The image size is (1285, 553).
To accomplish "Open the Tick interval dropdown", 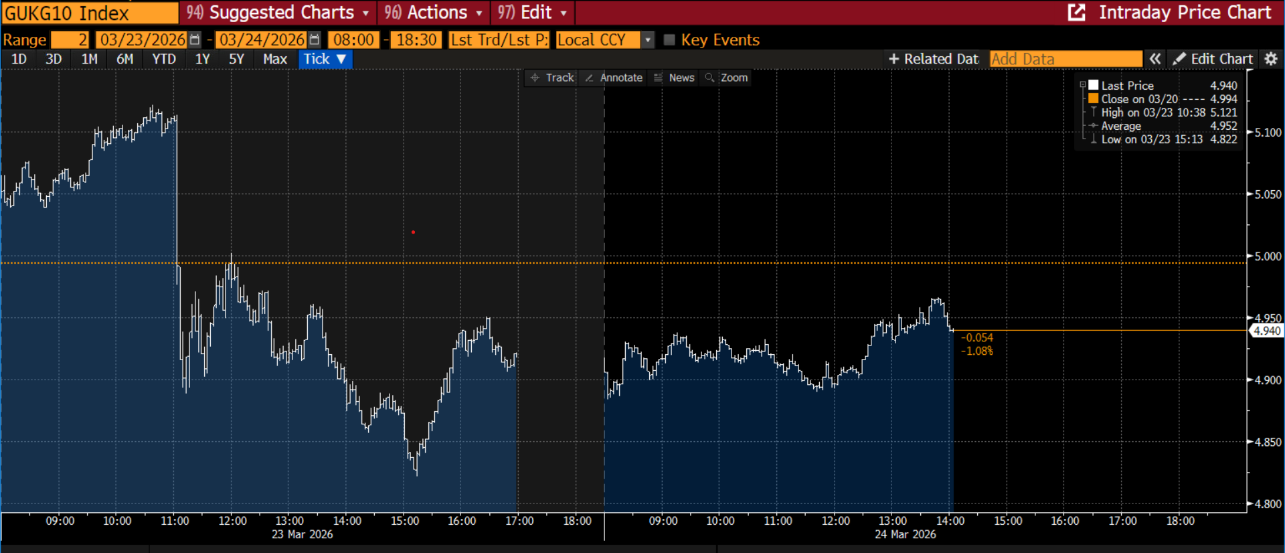I will coord(325,59).
